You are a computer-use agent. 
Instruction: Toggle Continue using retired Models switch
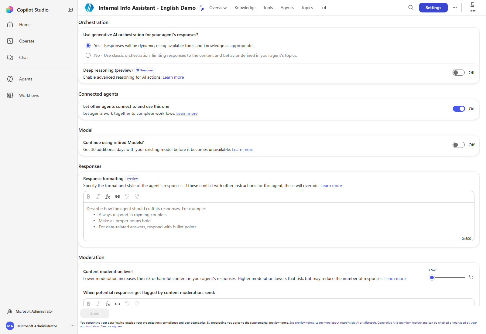tap(459, 145)
